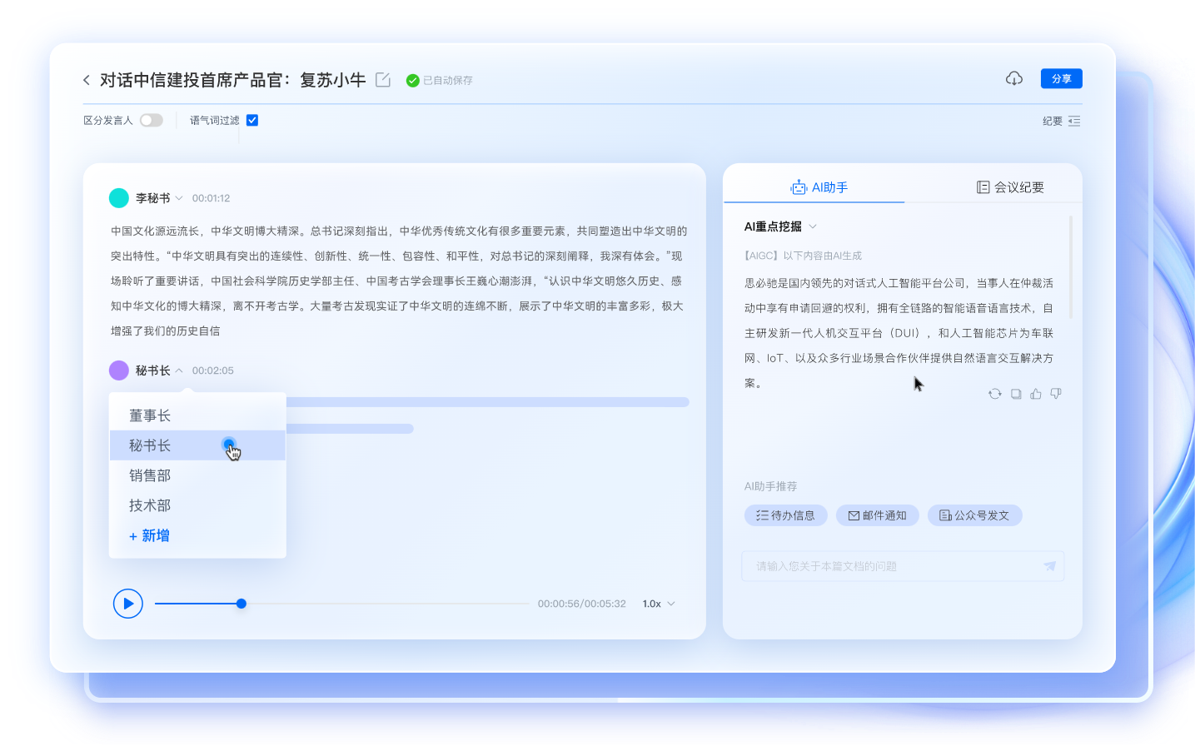This screenshot has height=746, width=1195.
Task: Click the 邮件通知 suggestion chip
Action: coord(877,515)
